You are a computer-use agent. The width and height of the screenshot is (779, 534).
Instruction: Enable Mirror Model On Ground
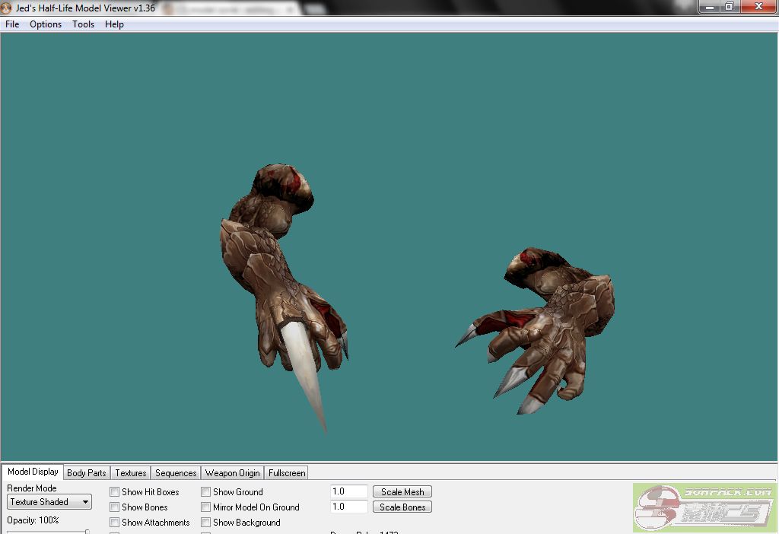pyautogui.click(x=206, y=507)
